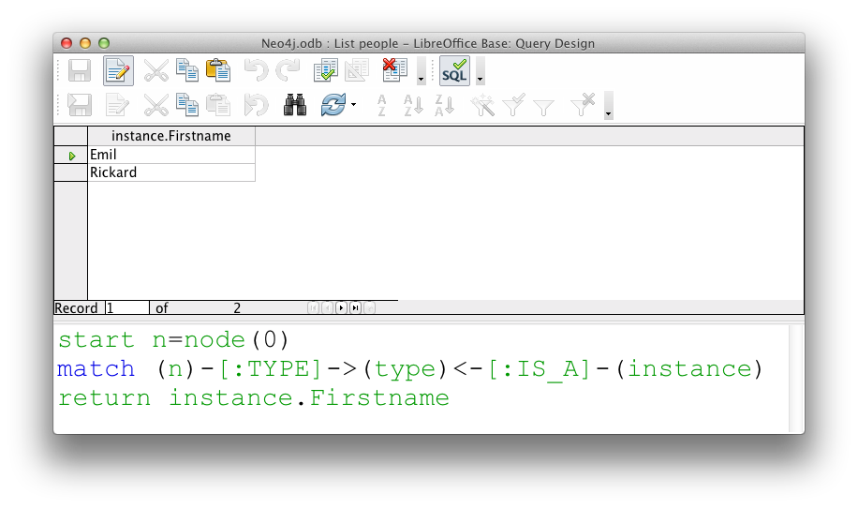Click the Next Record navigation button
The width and height of the screenshot is (858, 508).
(x=341, y=307)
